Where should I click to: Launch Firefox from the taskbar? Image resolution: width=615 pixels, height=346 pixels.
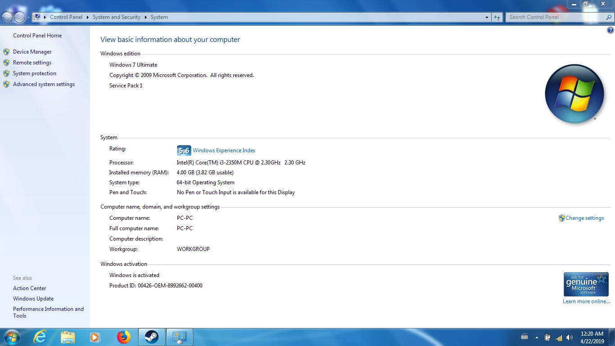tap(123, 337)
